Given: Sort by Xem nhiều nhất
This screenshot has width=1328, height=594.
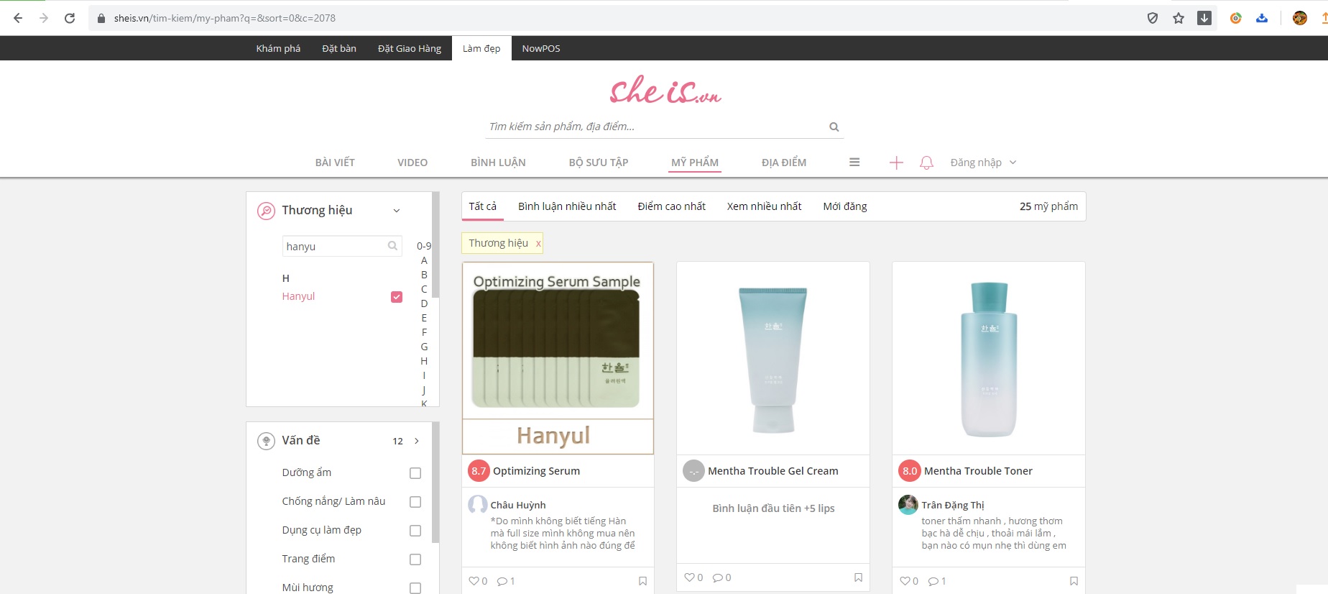Looking at the screenshot, I should coord(764,206).
